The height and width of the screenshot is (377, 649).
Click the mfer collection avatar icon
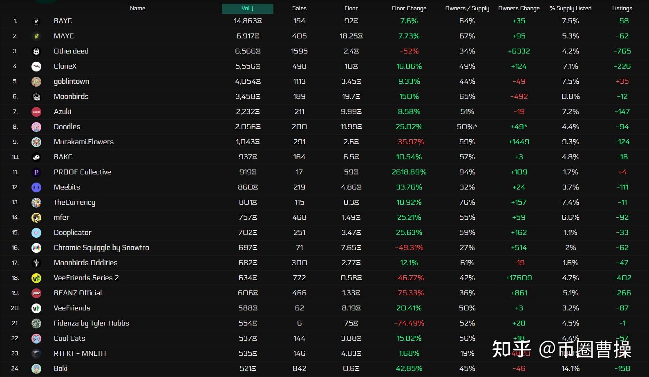pyautogui.click(x=36, y=218)
